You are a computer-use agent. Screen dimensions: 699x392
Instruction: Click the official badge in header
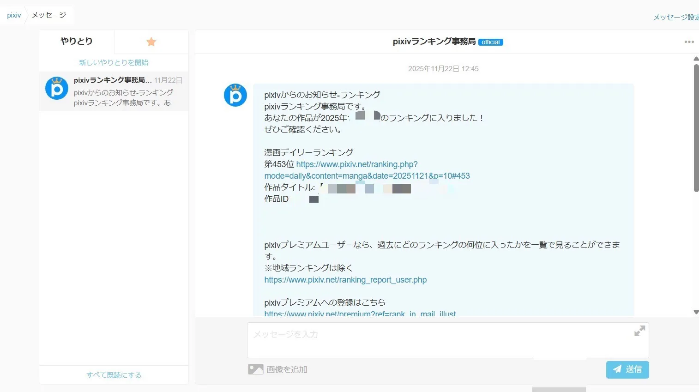click(x=491, y=42)
